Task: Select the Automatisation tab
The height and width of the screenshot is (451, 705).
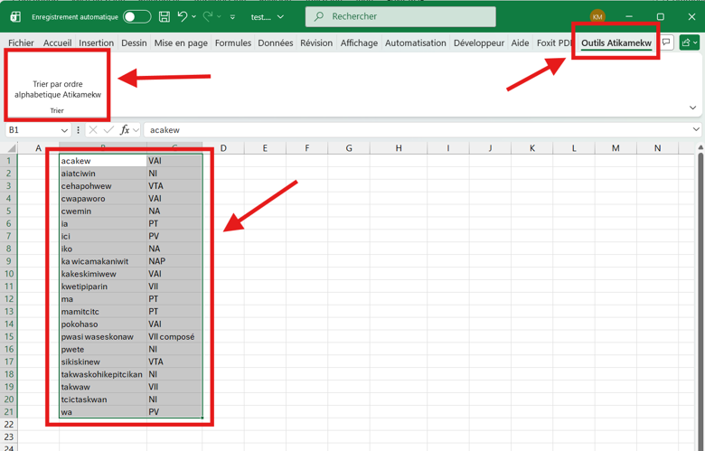Action: (x=416, y=43)
